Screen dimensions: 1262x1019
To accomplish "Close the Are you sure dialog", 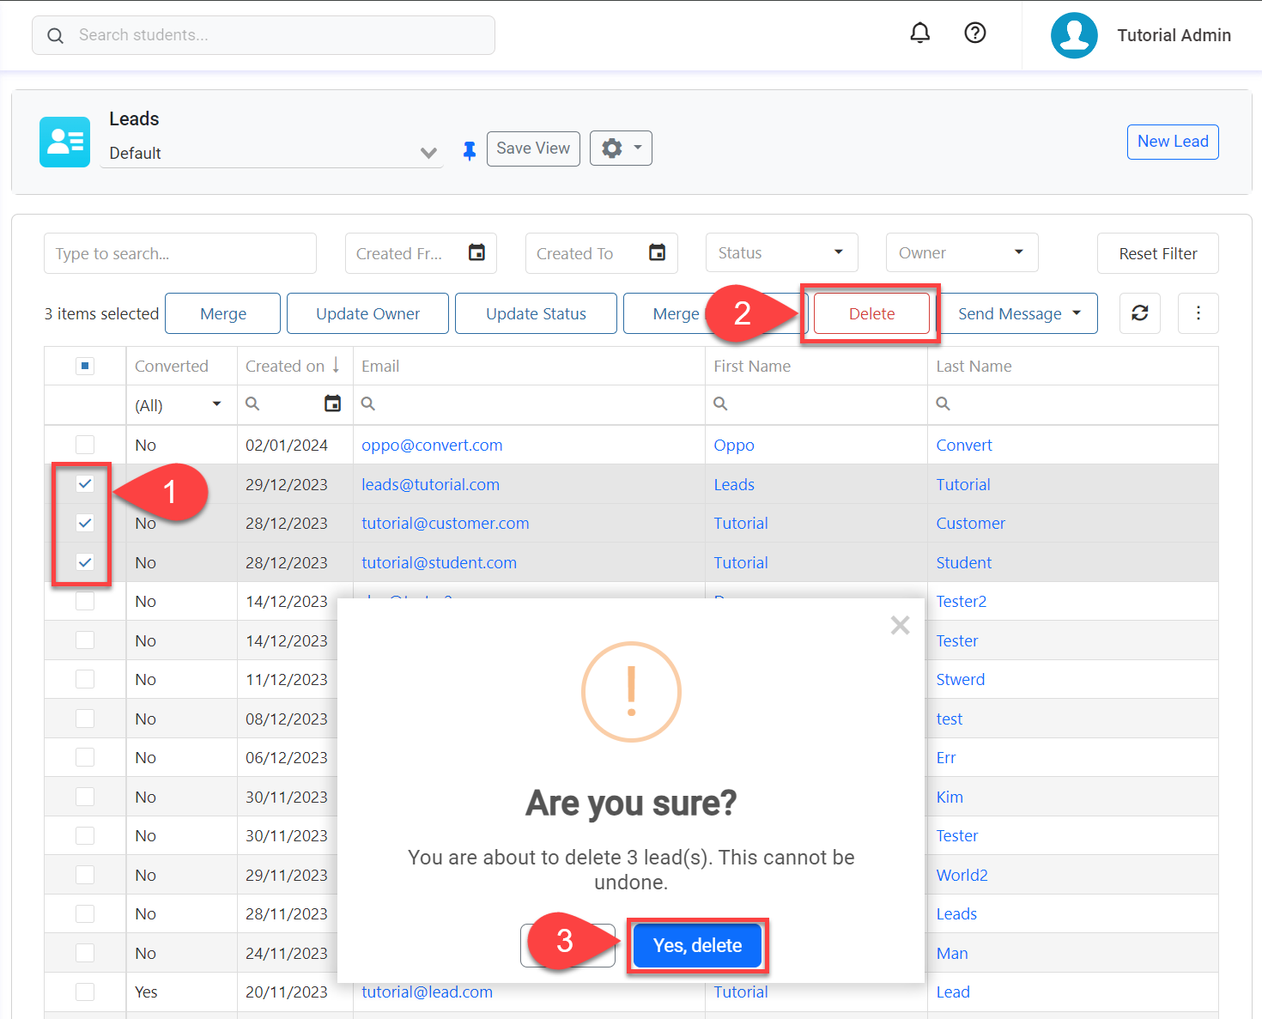I will 900,625.
